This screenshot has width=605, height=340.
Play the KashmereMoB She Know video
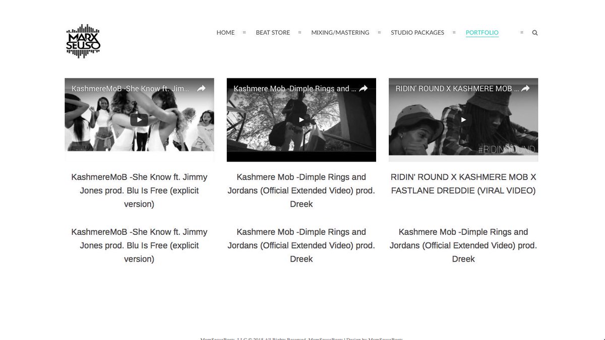(x=139, y=120)
